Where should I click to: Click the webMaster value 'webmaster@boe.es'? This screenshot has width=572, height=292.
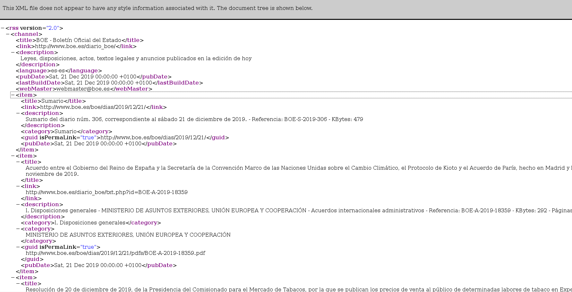pyautogui.click(x=83, y=89)
